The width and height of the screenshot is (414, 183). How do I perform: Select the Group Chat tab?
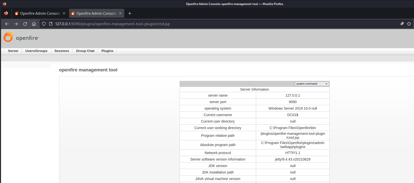(85, 51)
